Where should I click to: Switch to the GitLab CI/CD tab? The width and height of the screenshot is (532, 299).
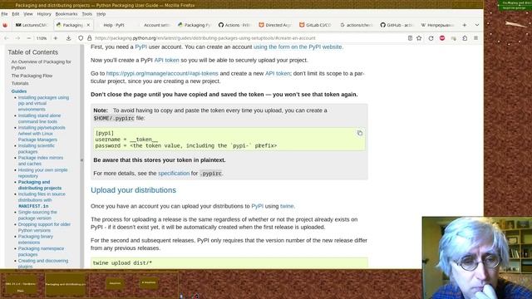(x=316, y=25)
